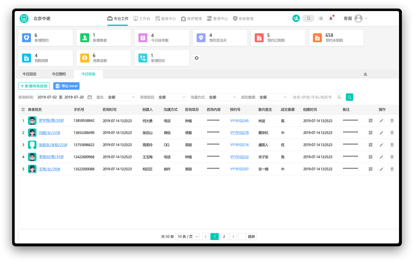This screenshot has width=414, height=262.
Task: Open patient 张胜东/未知/22岁 link
Action: pos(53,145)
